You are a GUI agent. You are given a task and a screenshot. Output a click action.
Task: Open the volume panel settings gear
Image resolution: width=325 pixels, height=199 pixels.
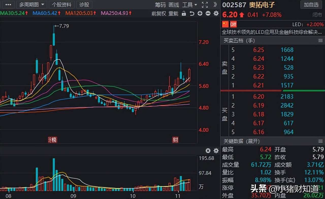click(216, 151)
